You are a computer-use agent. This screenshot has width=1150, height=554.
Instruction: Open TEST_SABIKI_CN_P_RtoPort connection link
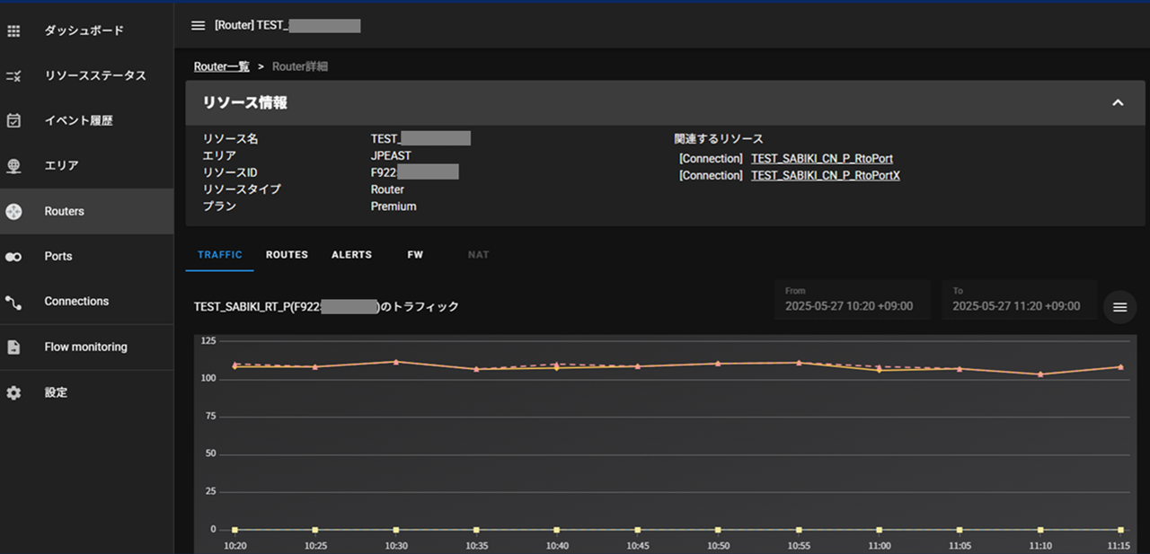[x=821, y=159]
